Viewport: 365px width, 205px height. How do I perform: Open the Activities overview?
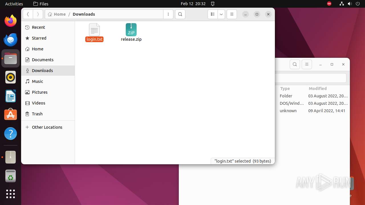pyautogui.click(x=14, y=4)
